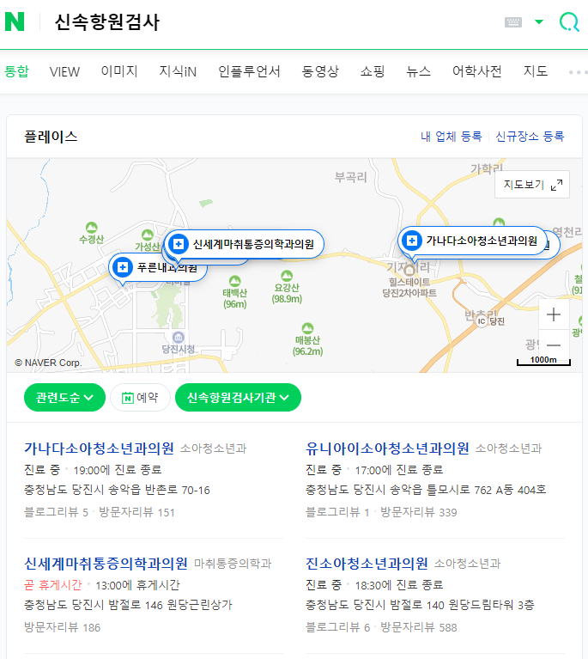Click the 태백산 mountain icon

[235, 281]
